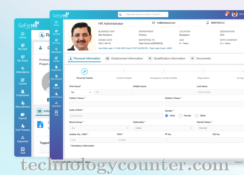Click Home in the back window sidebar
The image size is (244, 175).
(x=23, y=36)
